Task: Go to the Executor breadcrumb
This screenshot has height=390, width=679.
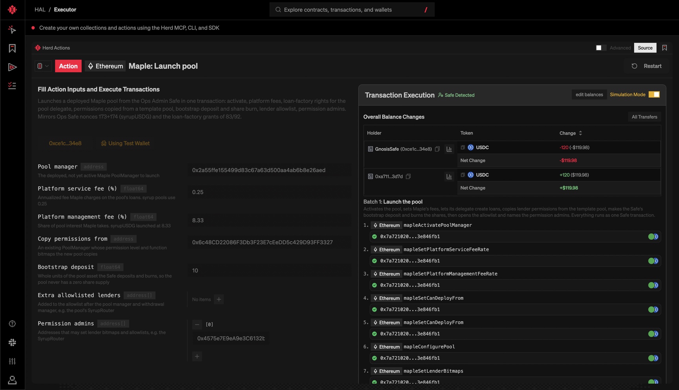Action: 65,9
